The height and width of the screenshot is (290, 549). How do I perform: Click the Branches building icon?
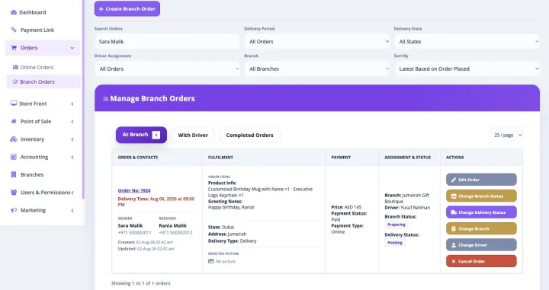[x=14, y=174]
